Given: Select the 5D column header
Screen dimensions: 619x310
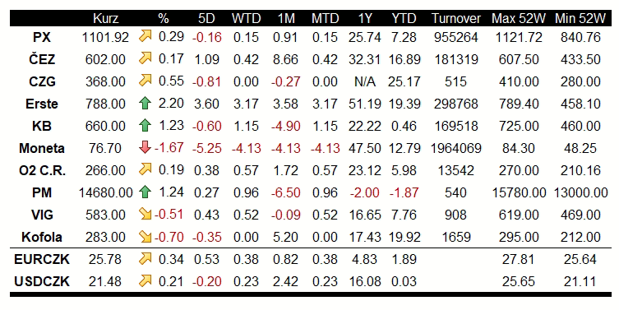Looking at the screenshot, I should click(206, 18).
